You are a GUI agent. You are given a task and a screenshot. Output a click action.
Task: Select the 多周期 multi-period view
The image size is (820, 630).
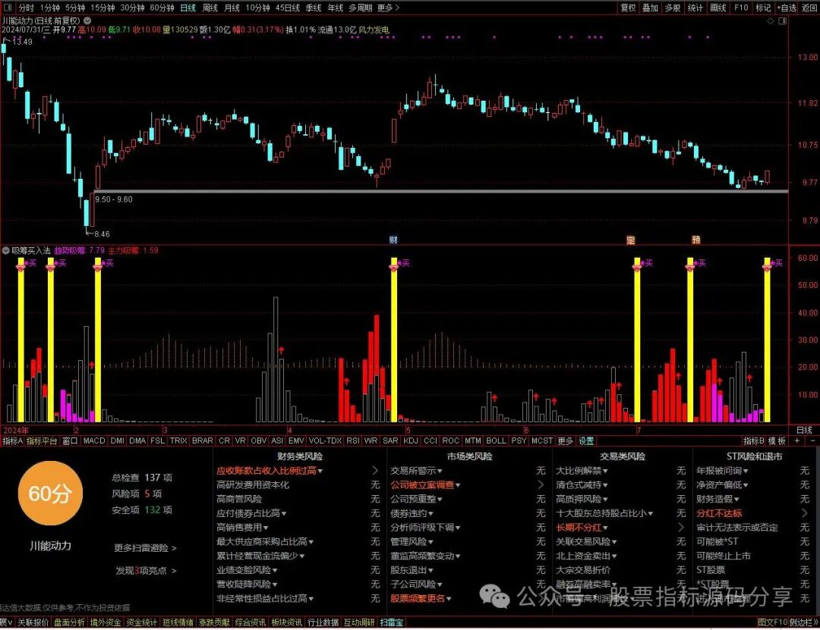[361, 8]
